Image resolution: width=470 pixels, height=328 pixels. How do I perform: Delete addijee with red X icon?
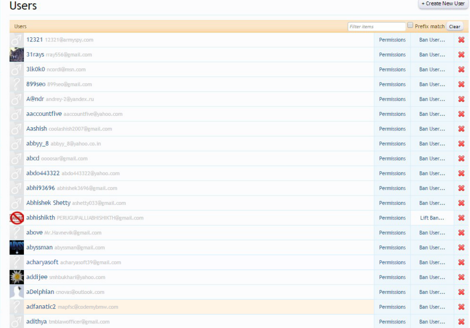tap(461, 277)
